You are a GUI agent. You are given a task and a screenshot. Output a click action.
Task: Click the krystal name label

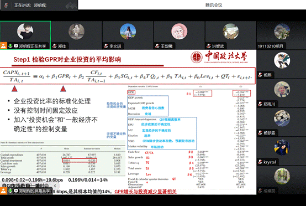tap(270, 162)
